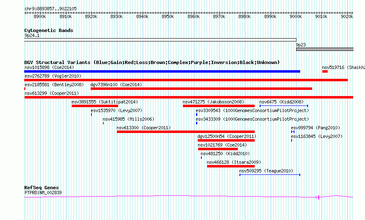Open nsv519716 (Shaikh) variant label
This screenshot has width=365, height=220.
coord(343,67)
